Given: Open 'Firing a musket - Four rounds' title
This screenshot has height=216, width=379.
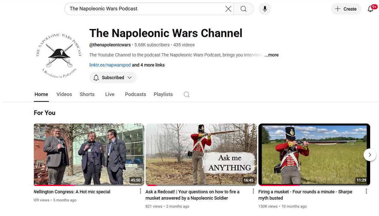Looking at the screenshot, I should 305,195.
